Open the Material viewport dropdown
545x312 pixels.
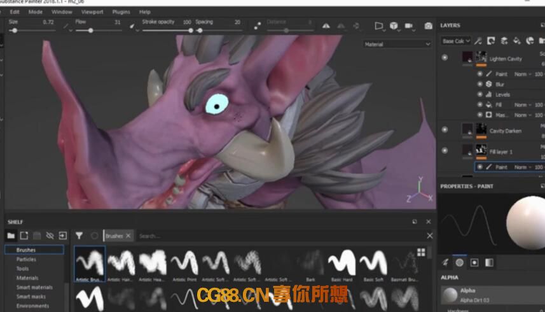[397, 44]
